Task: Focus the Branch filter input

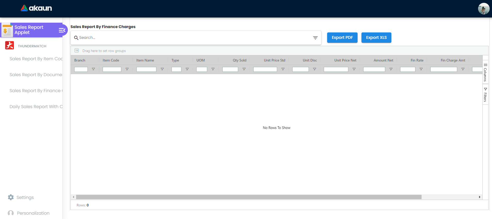Action: [x=81, y=69]
